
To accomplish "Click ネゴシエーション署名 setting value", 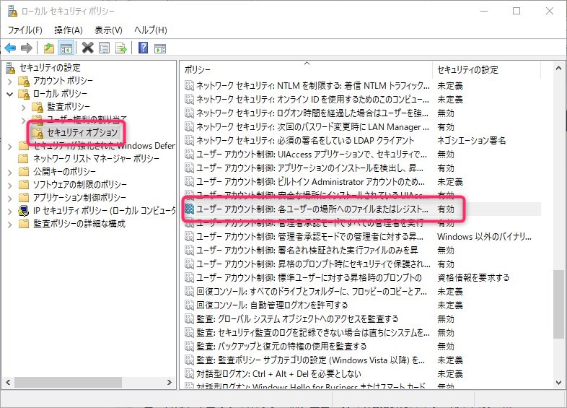I will click(472, 141).
